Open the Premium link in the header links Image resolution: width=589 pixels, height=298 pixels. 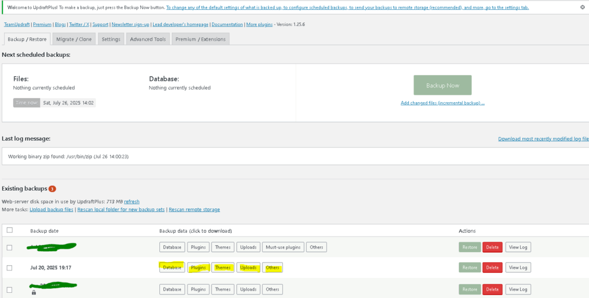42,24
